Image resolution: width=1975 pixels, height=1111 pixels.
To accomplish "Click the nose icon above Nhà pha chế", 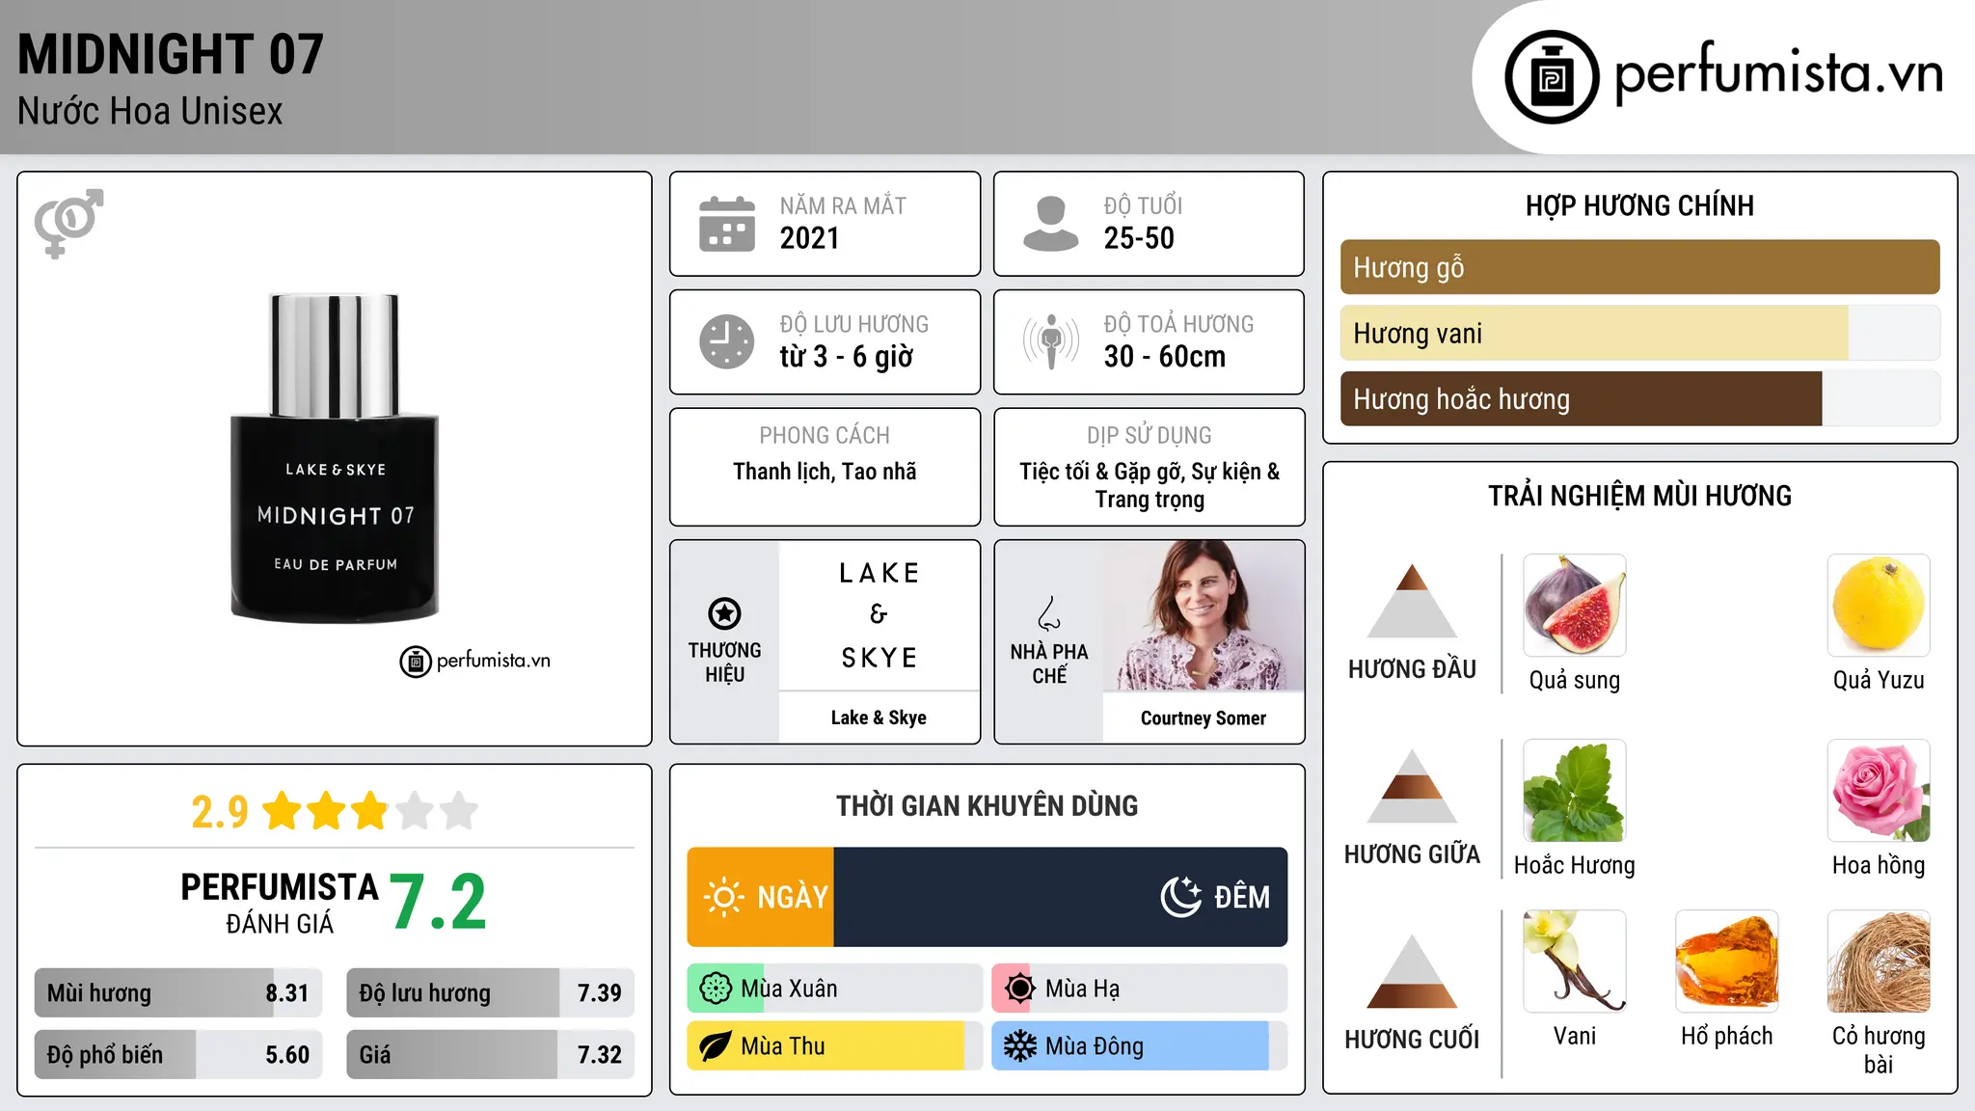I will (1049, 613).
